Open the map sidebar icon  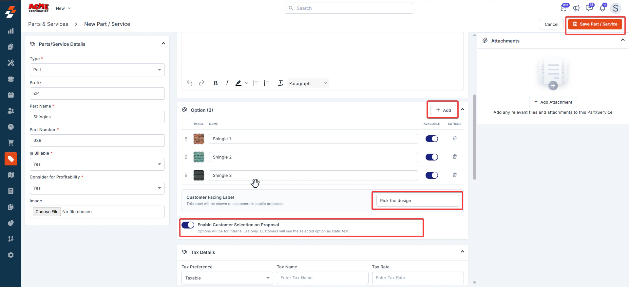pyautogui.click(x=11, y=175)
